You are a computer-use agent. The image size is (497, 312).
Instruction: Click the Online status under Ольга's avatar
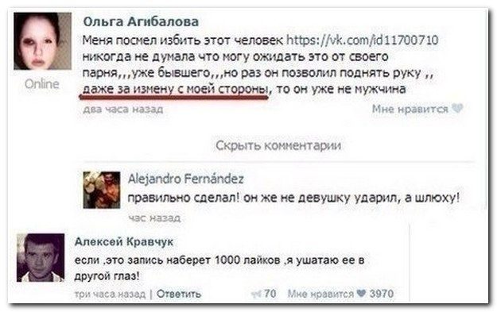tap(42, 84)
